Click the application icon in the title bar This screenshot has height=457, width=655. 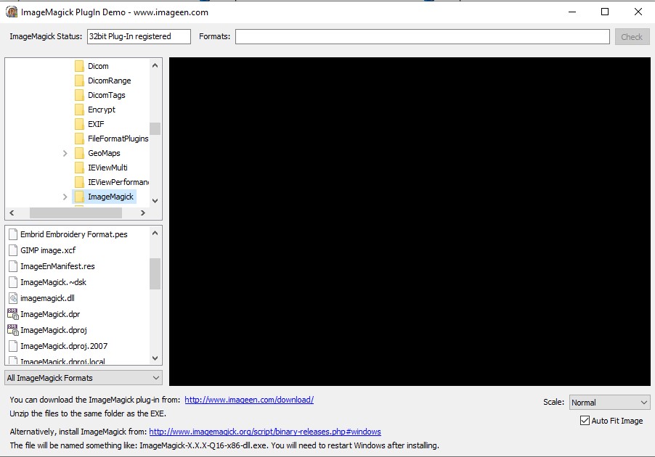12,12
